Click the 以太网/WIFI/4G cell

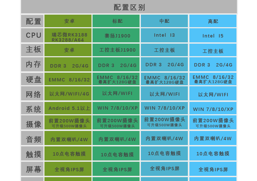[x=68, y=93]
